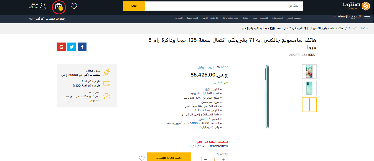Click الحجم: 6.7 انش line
Image resolution: width=374 pixels, height=161 pixels.
(x=209, y=119)
